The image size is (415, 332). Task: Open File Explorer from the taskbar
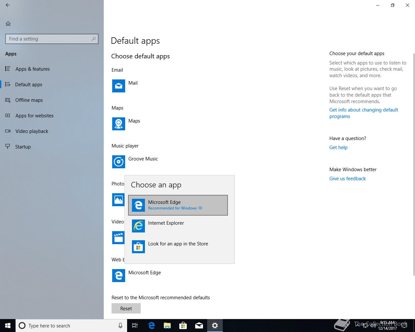[167, 326]
